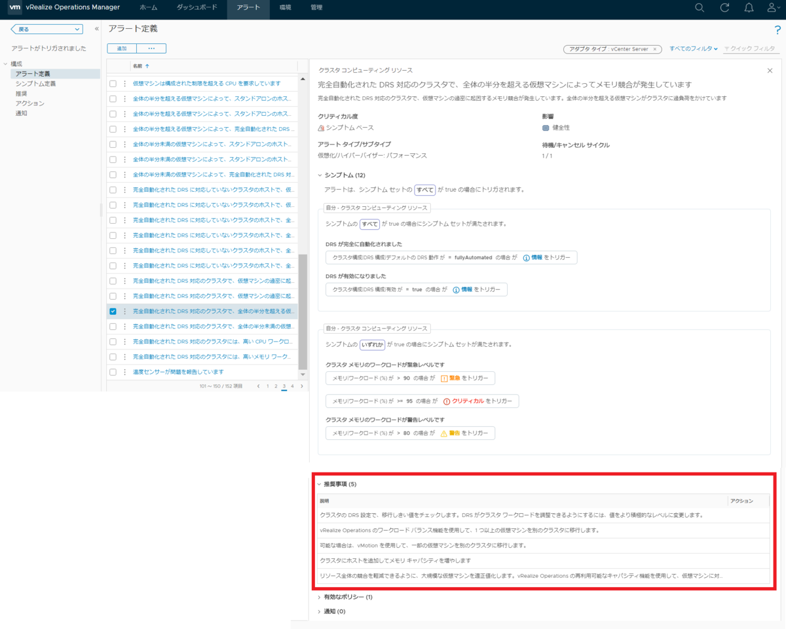Open the 戻る dropdown button
This screenshot has width=786, height=629.
[47, 29]
